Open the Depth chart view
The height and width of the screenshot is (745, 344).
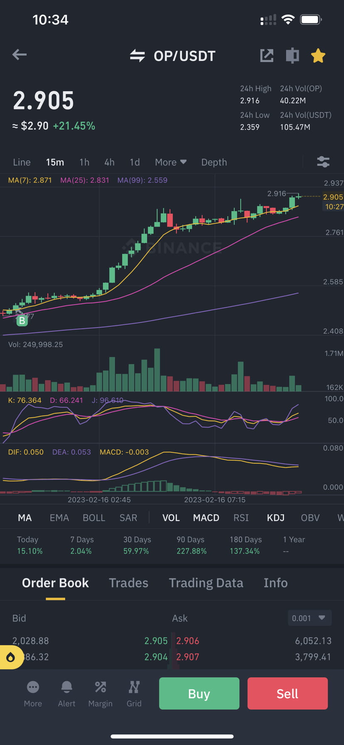[x=214, y=162]
